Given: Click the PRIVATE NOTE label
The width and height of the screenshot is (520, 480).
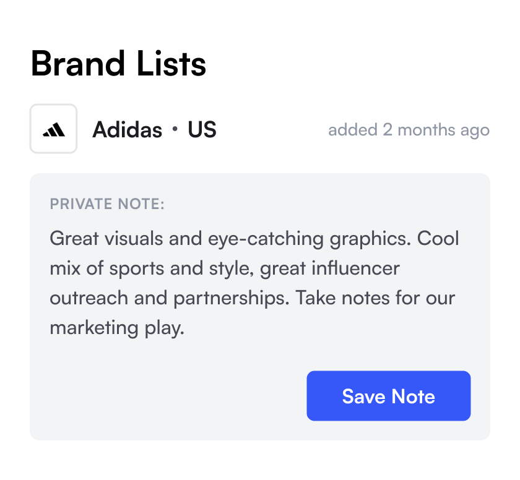Looking at the screenshot, I should coord(107,204).
